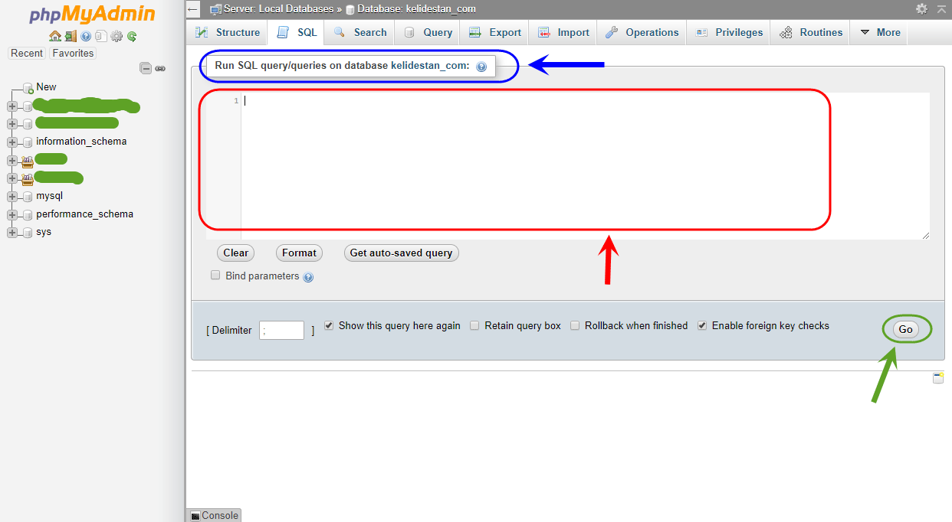Enable Rollback when finished checkbox
Image resolution: width=952 pixels, height=522 pixels.
pyautogui.click(x=575, y=325)
